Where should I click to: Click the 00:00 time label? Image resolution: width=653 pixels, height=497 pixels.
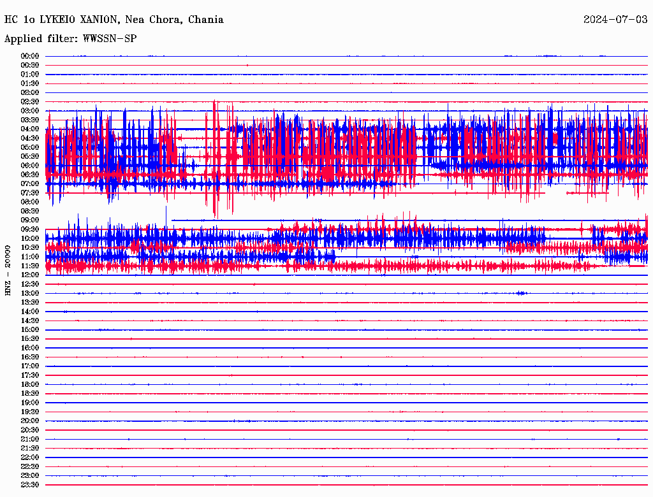[x=30, y=56]
